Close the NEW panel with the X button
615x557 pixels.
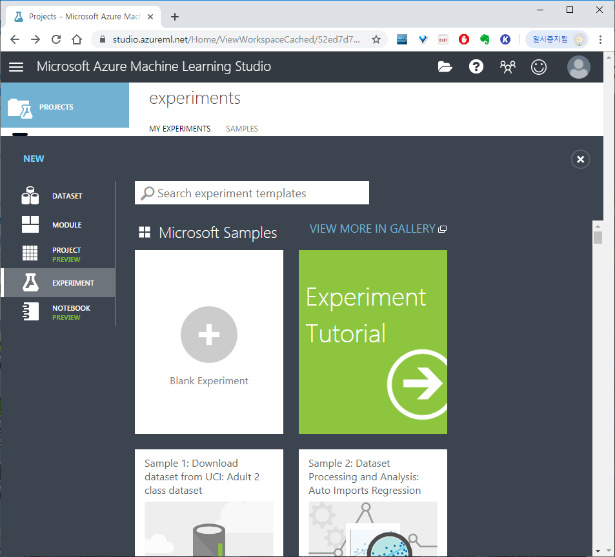point(581,159)
